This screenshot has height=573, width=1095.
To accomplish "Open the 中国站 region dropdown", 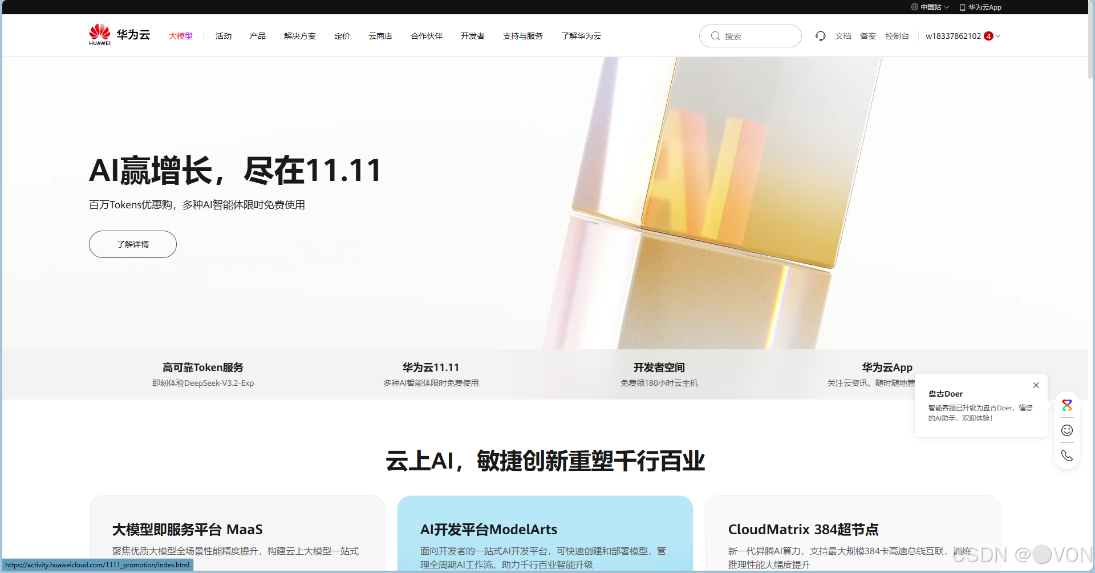I will (930, 7).
